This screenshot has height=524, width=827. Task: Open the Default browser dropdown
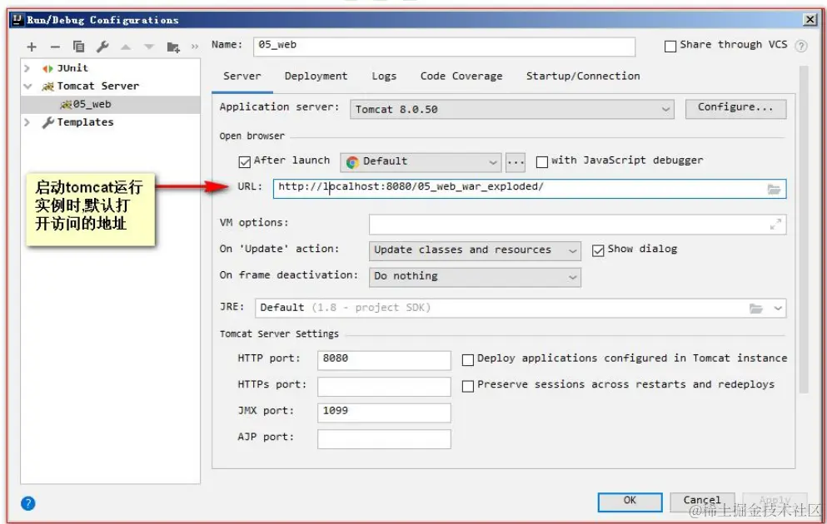421,161
